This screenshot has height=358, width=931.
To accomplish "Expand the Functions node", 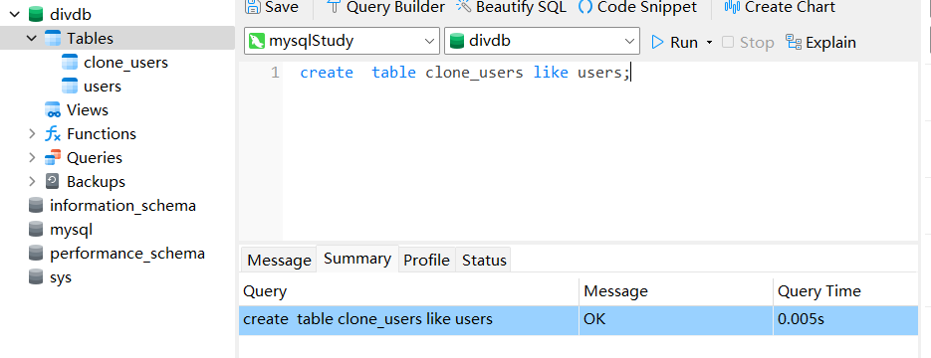I will tap(32, 134).
